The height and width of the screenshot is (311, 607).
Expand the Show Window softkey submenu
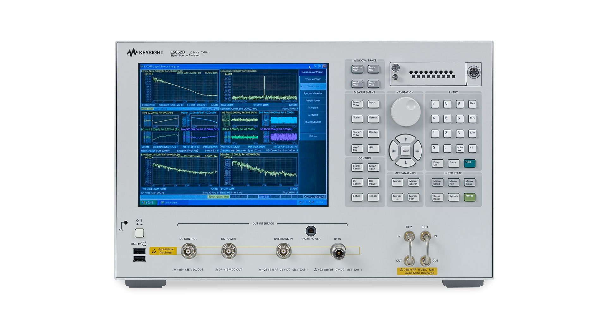313,79
